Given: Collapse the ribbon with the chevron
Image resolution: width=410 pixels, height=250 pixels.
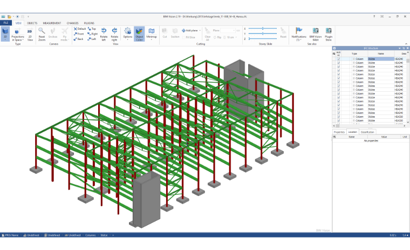Looking at the screenshot, I should pyautogui.click(x=406, y=44).
